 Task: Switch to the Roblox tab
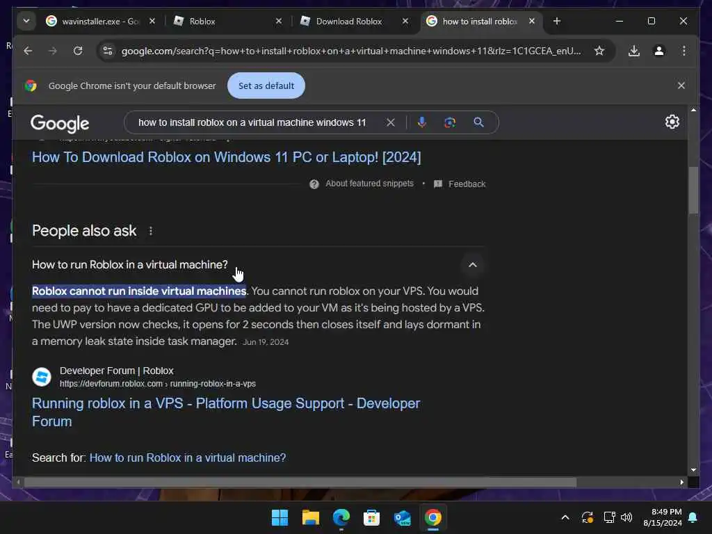tap(227, 22)
